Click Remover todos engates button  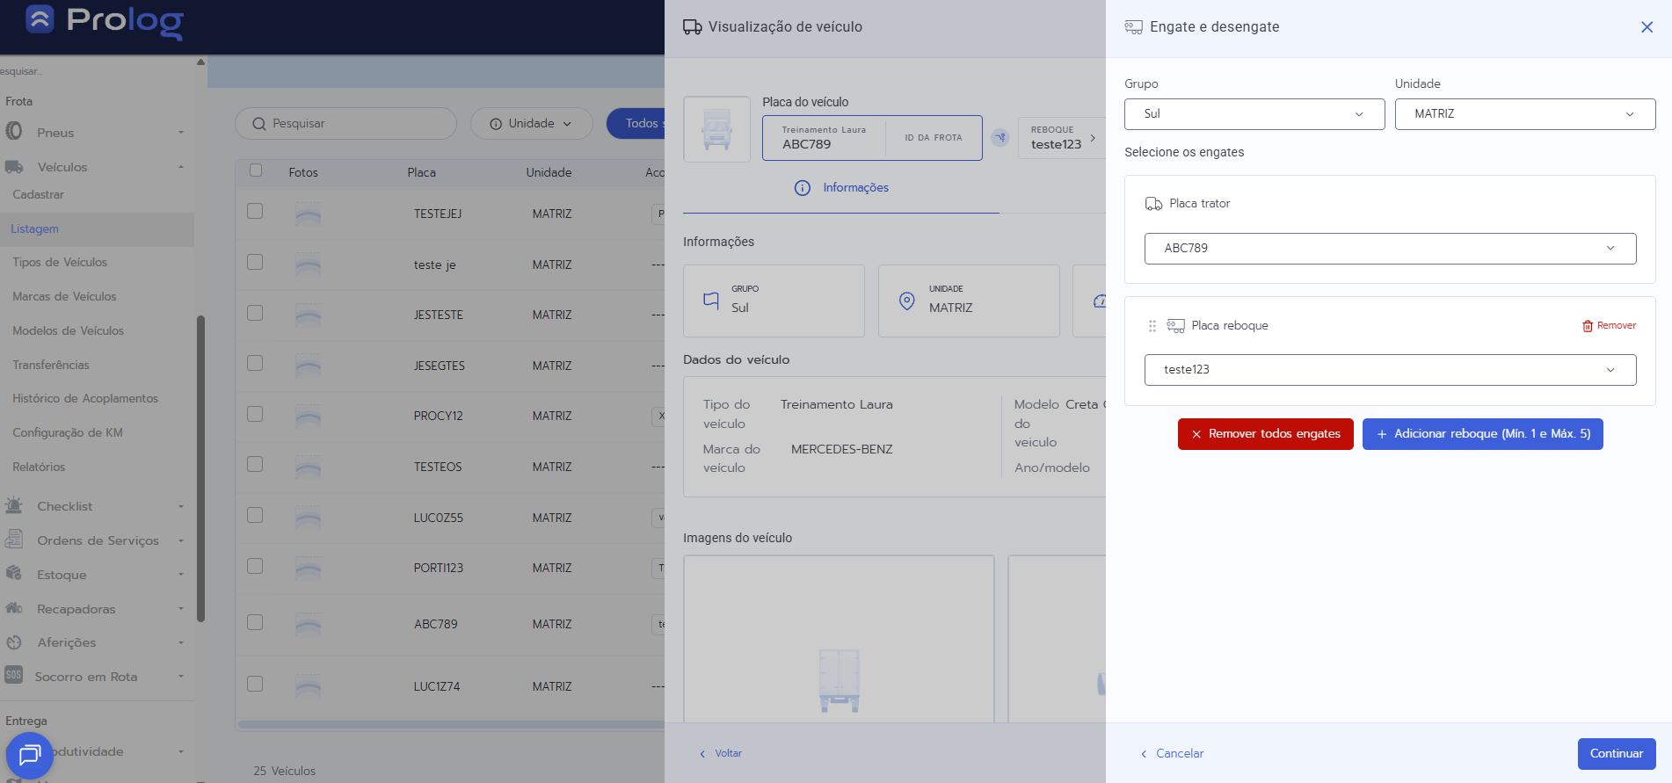(1265, 434)
